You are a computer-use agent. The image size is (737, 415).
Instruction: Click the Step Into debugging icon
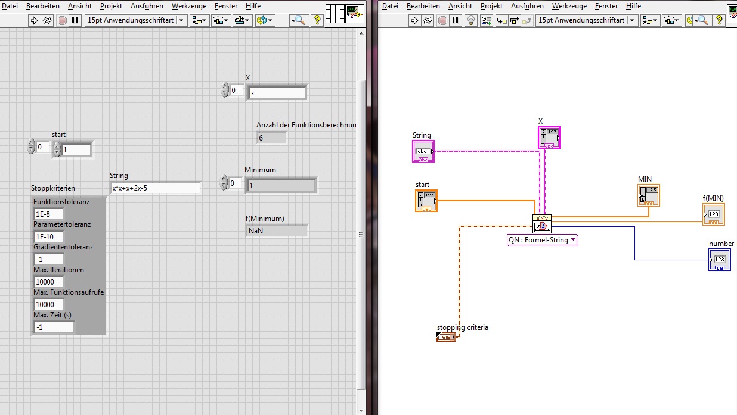click(x=501, y=20)
